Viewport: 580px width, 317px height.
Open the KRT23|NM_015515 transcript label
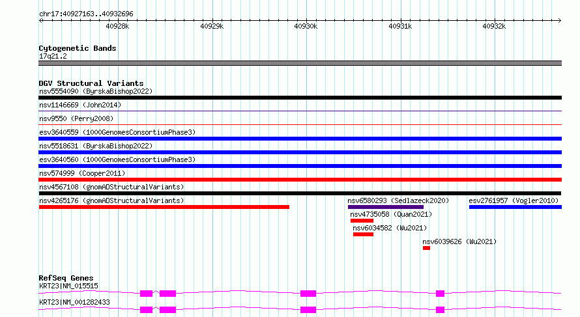[69, 286]
